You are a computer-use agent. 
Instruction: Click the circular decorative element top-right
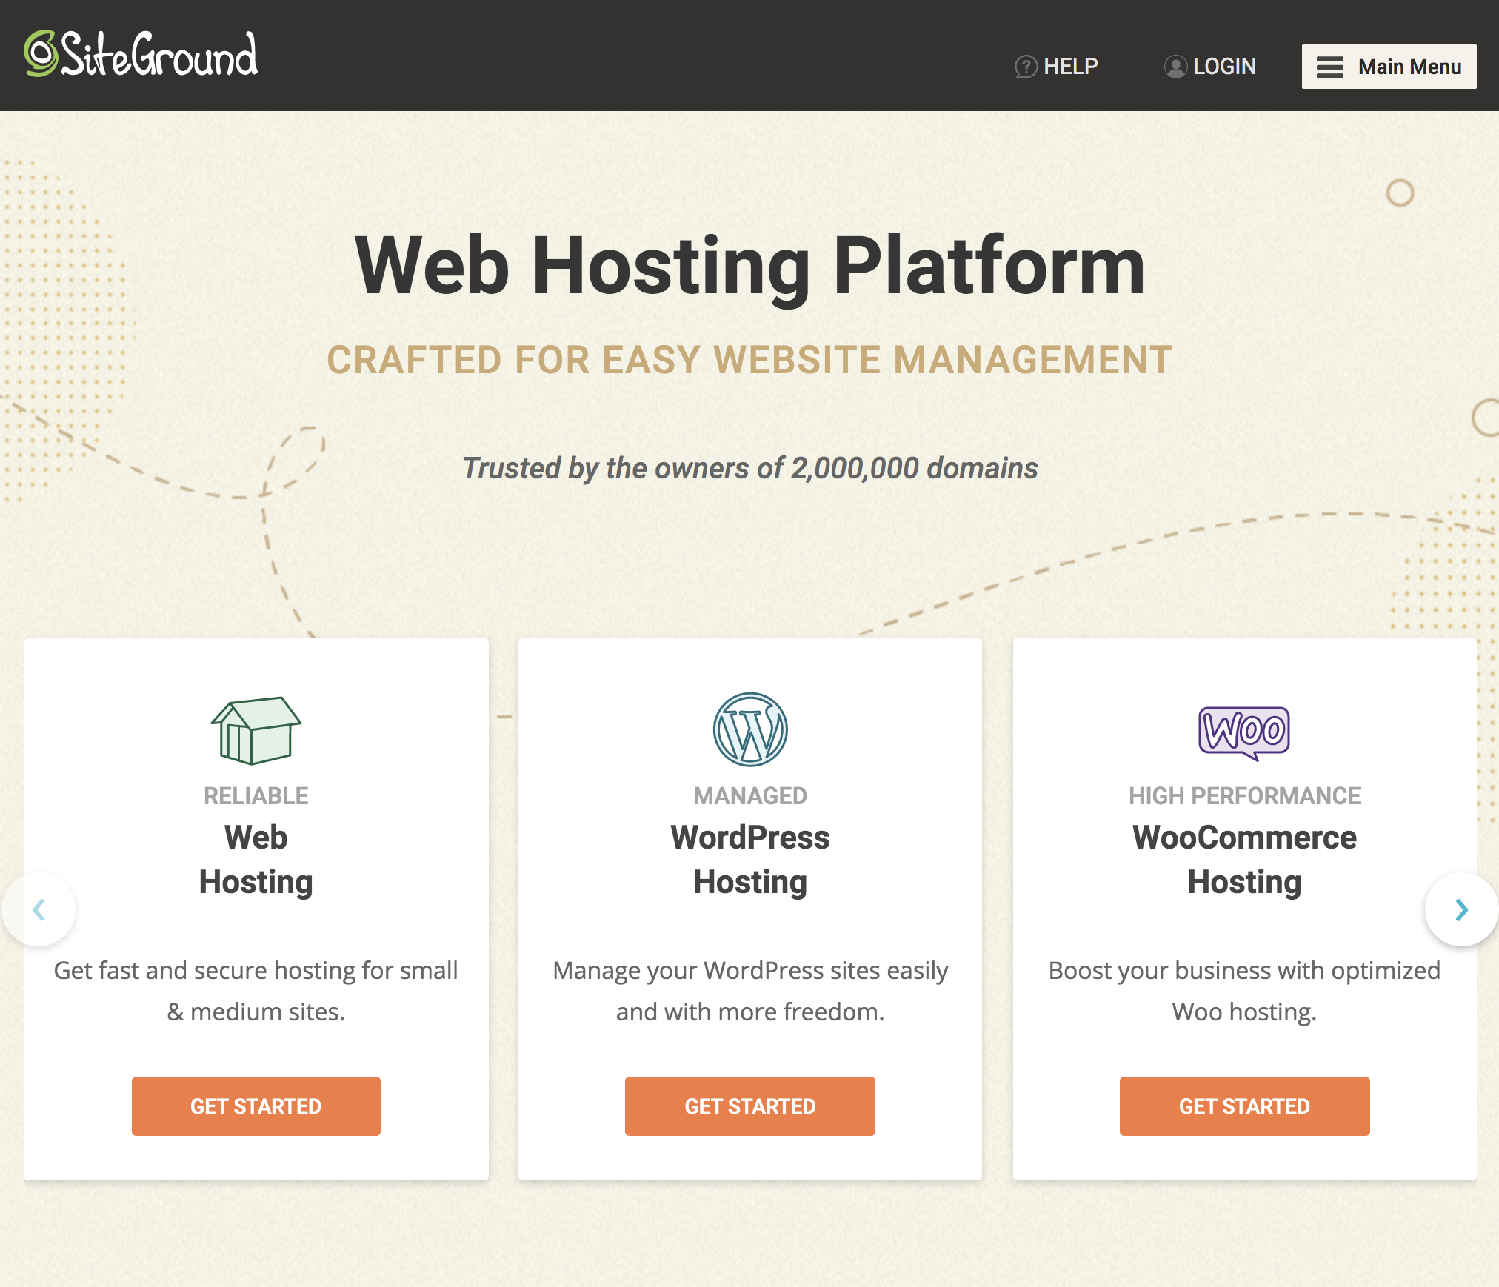click(1400, 193)
